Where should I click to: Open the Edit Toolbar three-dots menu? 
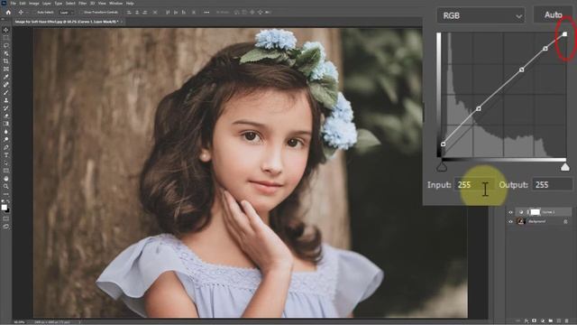pyautogui.click(x=6, y=194)
